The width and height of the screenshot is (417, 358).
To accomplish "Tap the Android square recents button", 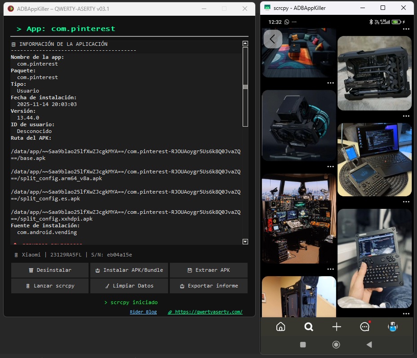I will [x=303, y=345].
